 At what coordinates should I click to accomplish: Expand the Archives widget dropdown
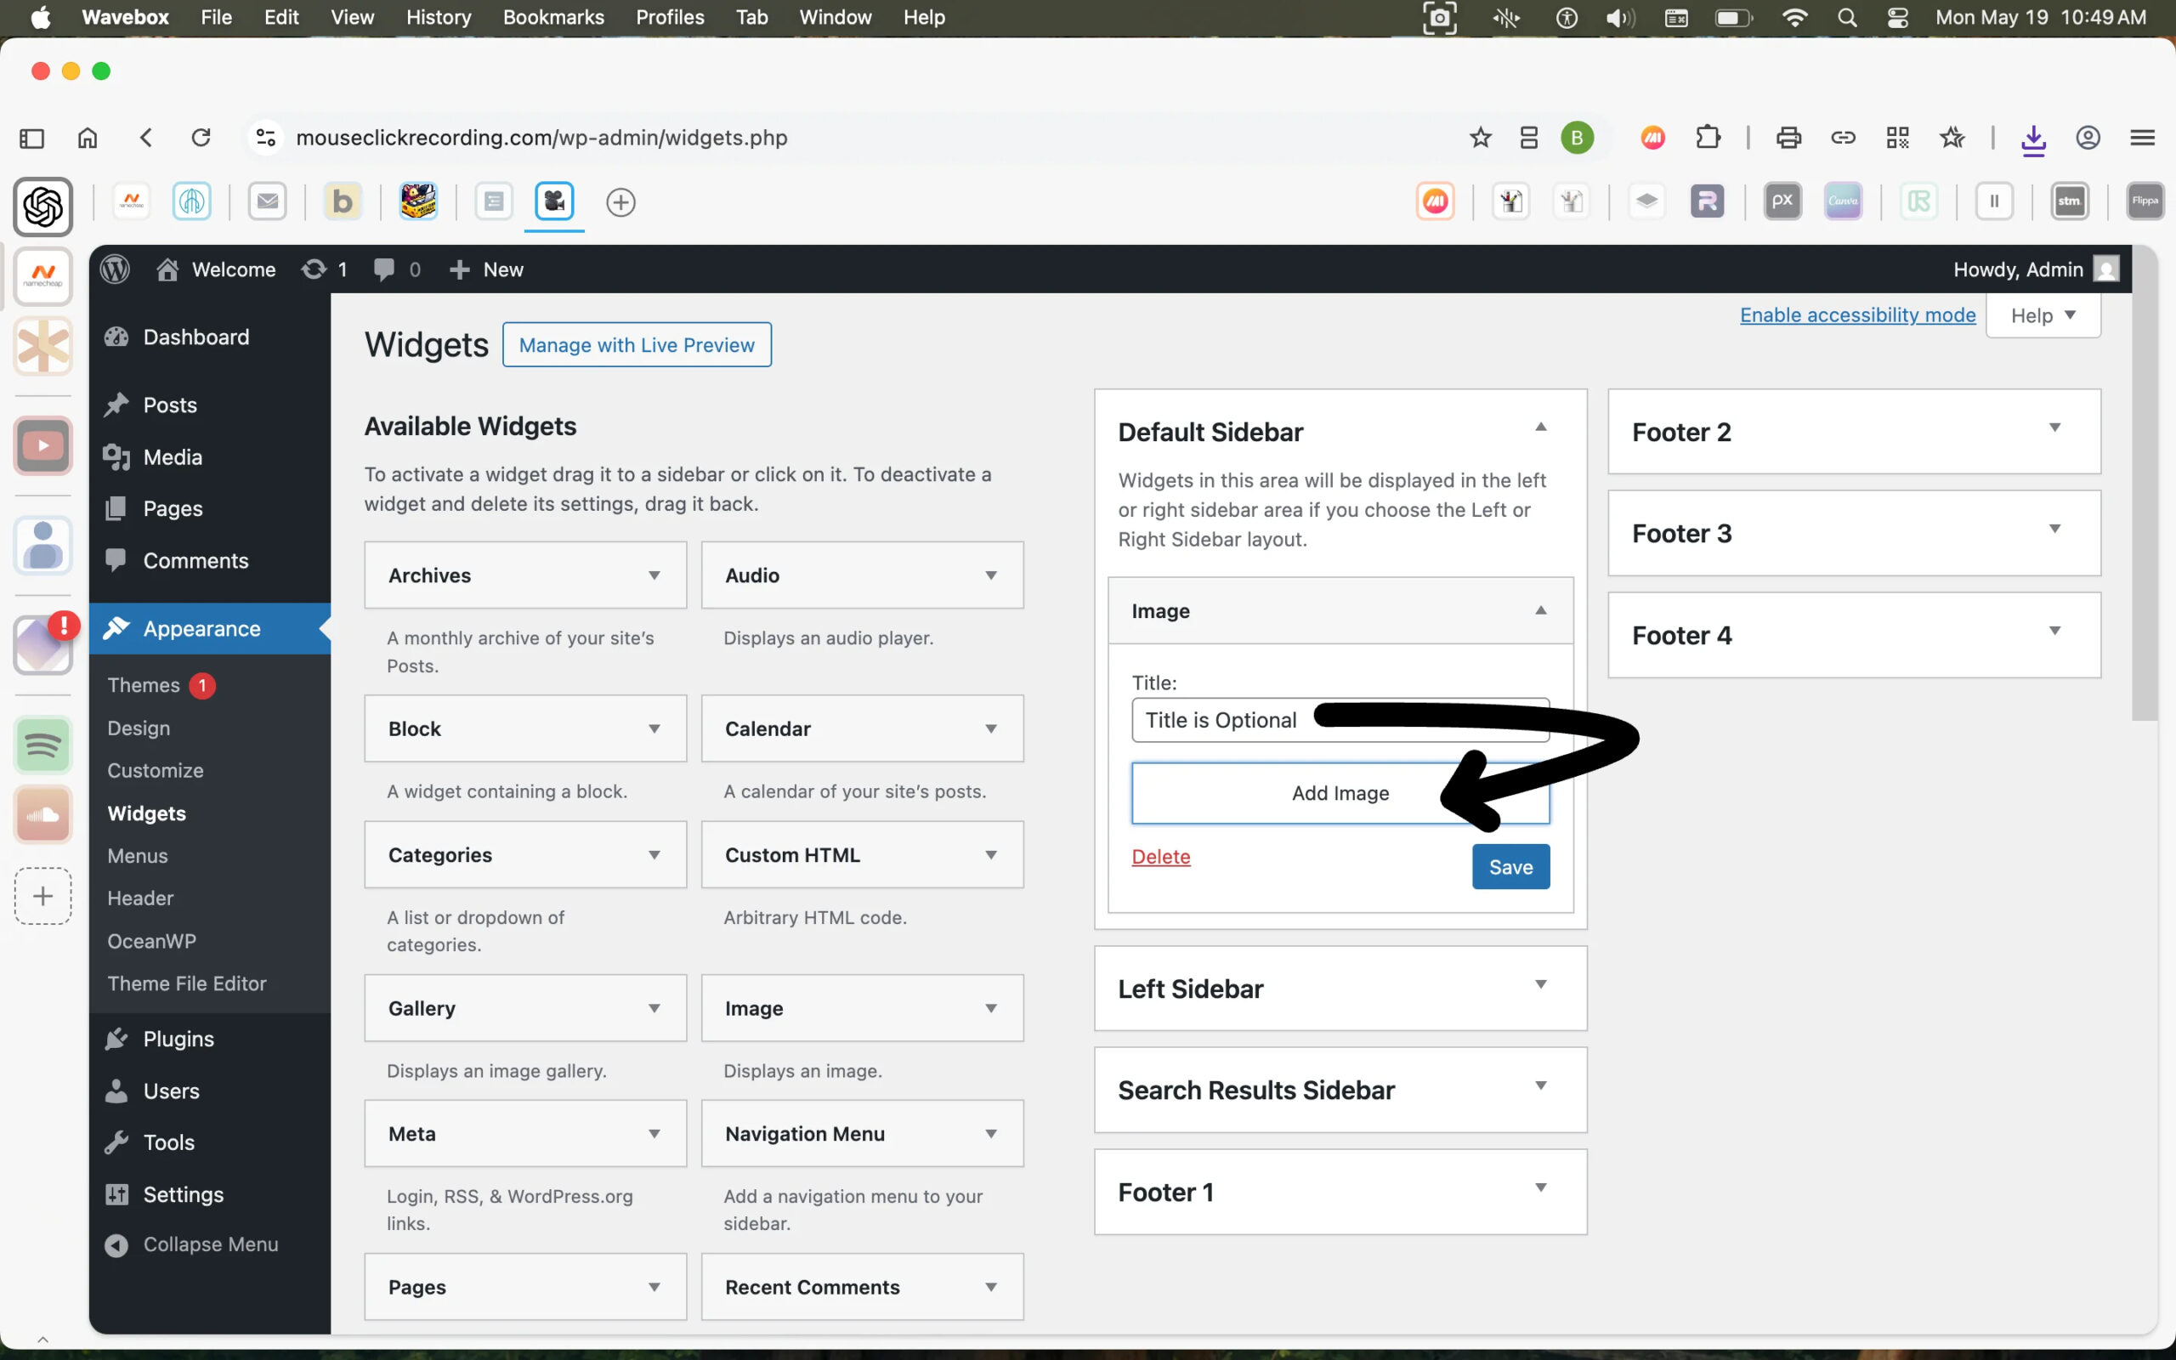click(x=654, y=575)
